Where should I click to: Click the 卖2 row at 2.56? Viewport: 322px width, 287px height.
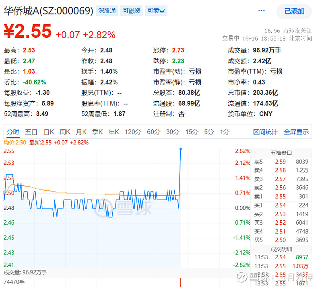coord(281,187)
